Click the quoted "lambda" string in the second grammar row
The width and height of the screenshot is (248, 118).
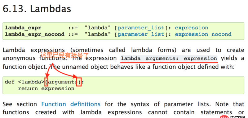tap(98, 34)
